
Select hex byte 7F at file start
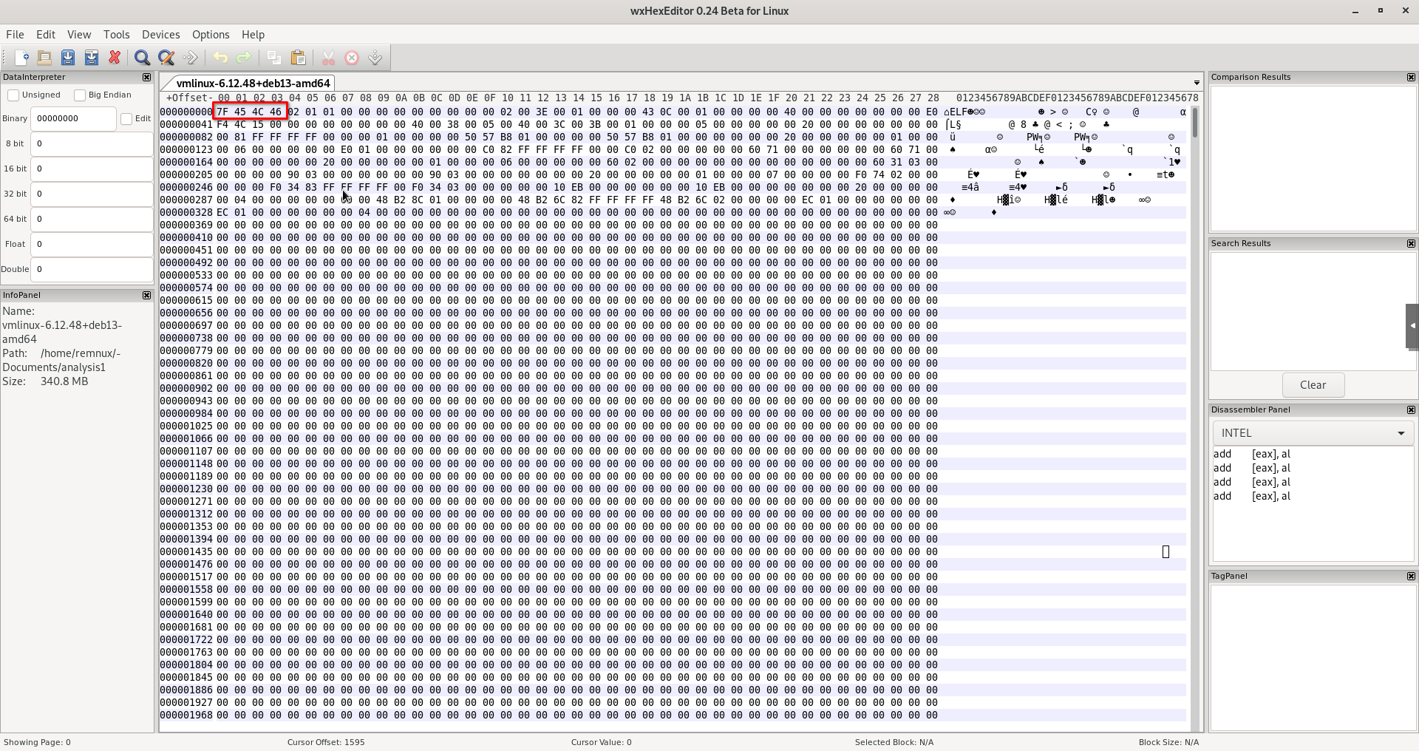click(222, 112)
